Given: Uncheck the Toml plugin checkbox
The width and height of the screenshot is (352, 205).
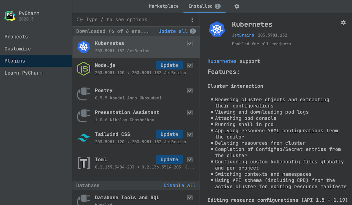Looking at the screenshot, I should [x=190, y=160].
